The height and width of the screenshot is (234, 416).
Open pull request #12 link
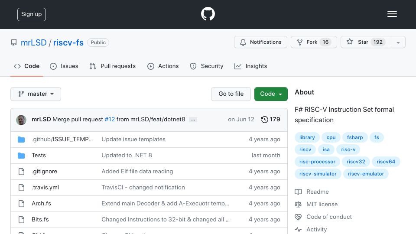[x=110, y=120]
